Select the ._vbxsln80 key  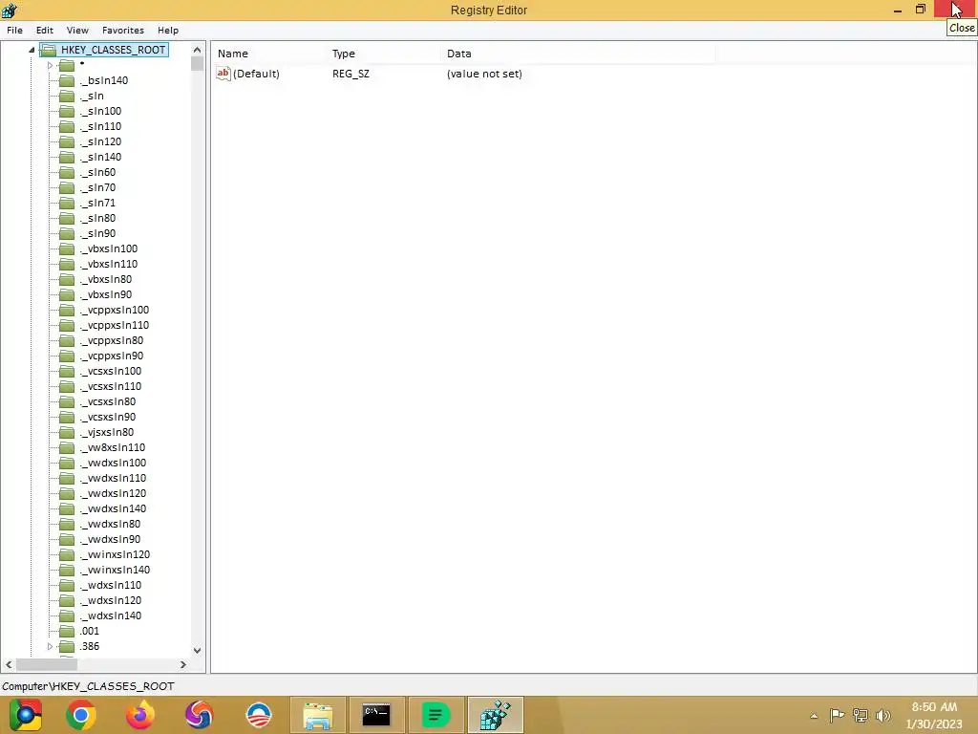pos(106,279)
